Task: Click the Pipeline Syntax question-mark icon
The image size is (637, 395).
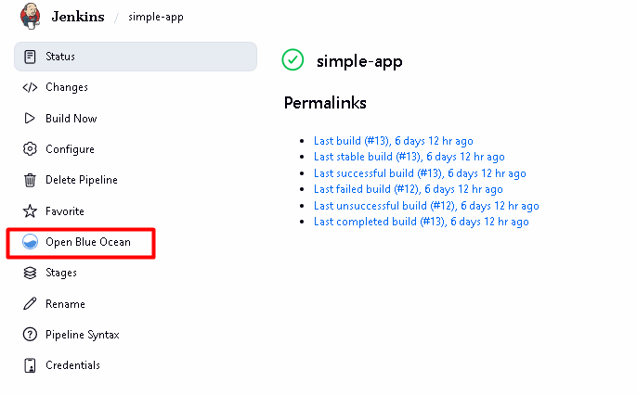Action: [x=30, y=335]
